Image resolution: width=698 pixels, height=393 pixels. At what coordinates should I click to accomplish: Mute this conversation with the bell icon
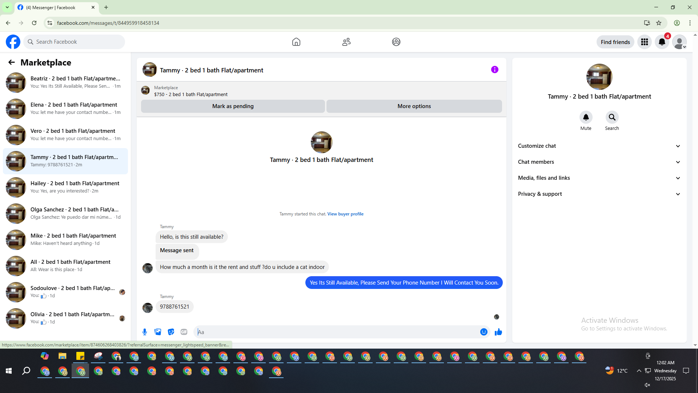(x=586, y=117)
